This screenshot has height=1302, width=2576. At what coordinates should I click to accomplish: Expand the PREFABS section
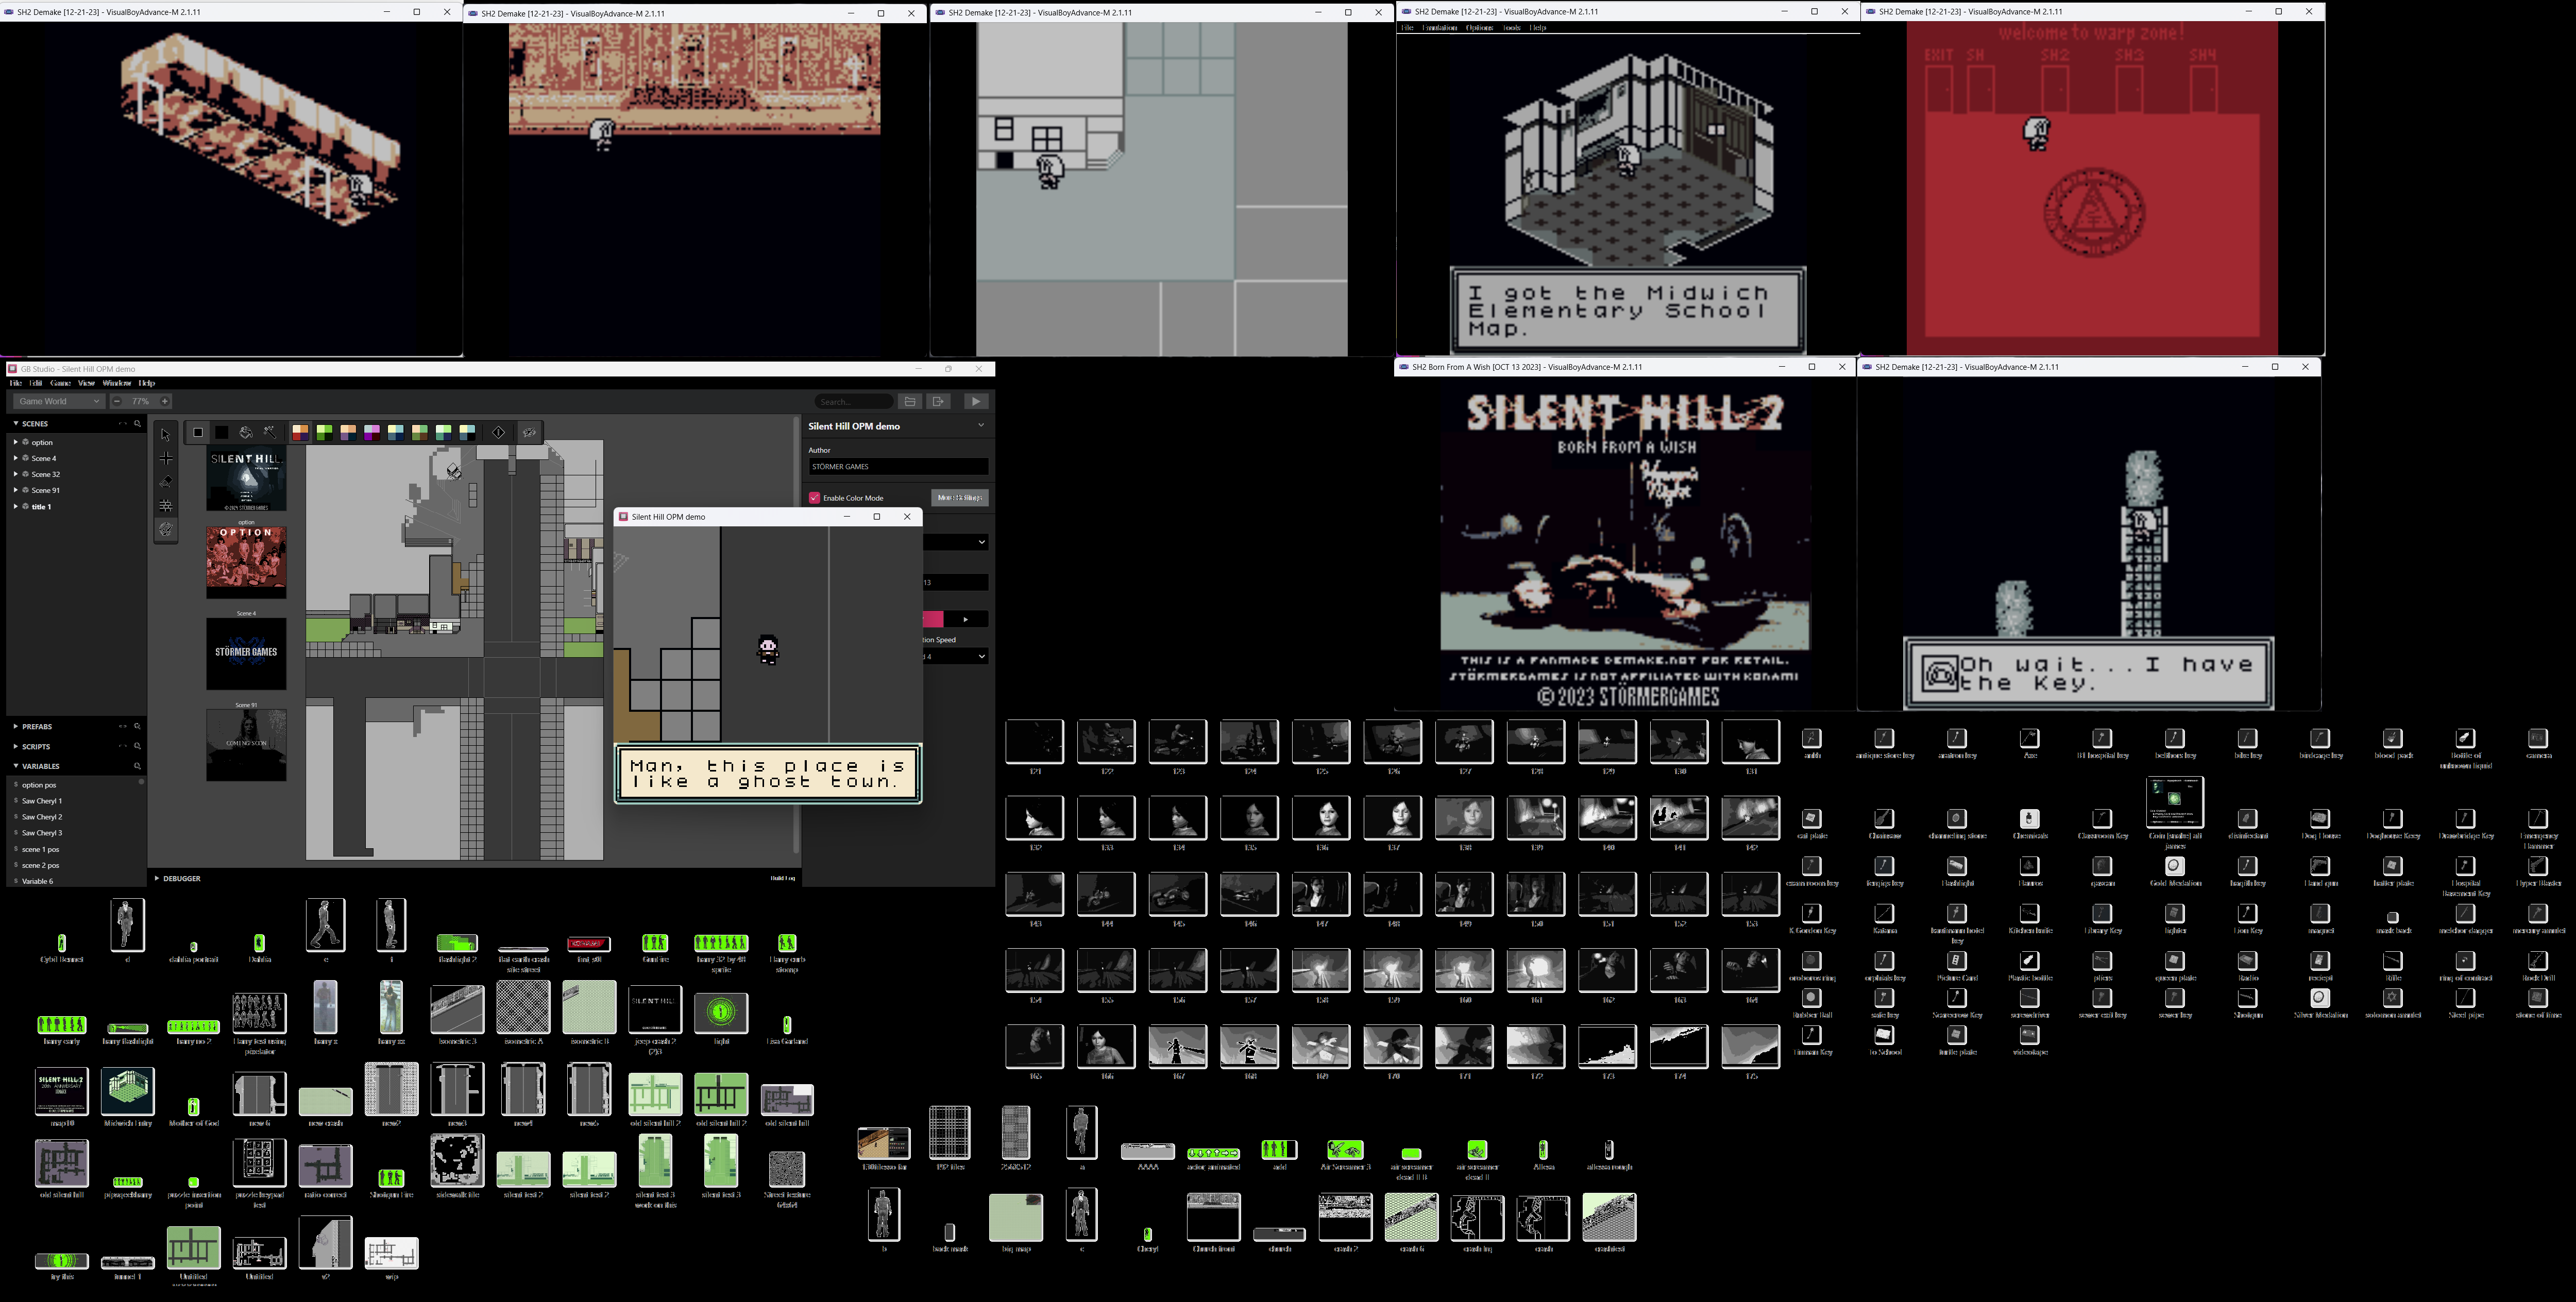pos(16,727)
